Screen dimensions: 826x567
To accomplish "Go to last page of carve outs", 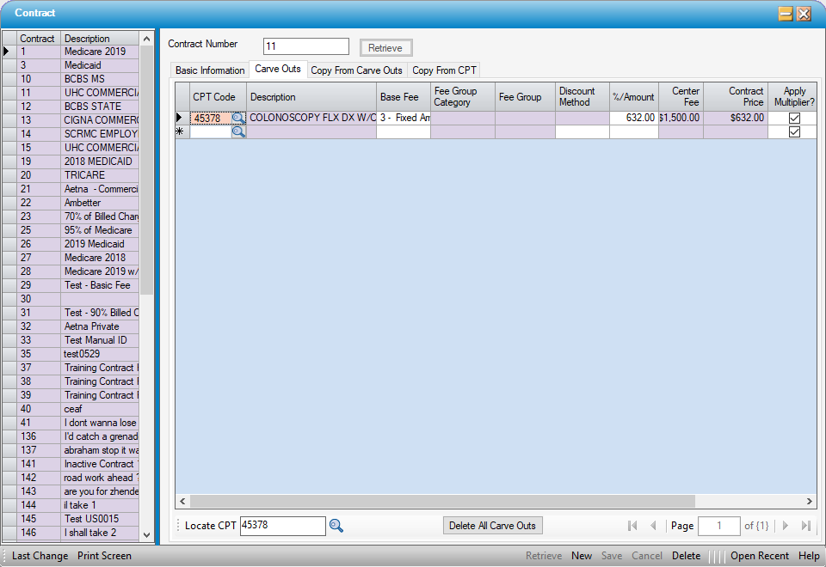I will coord(806,526).
